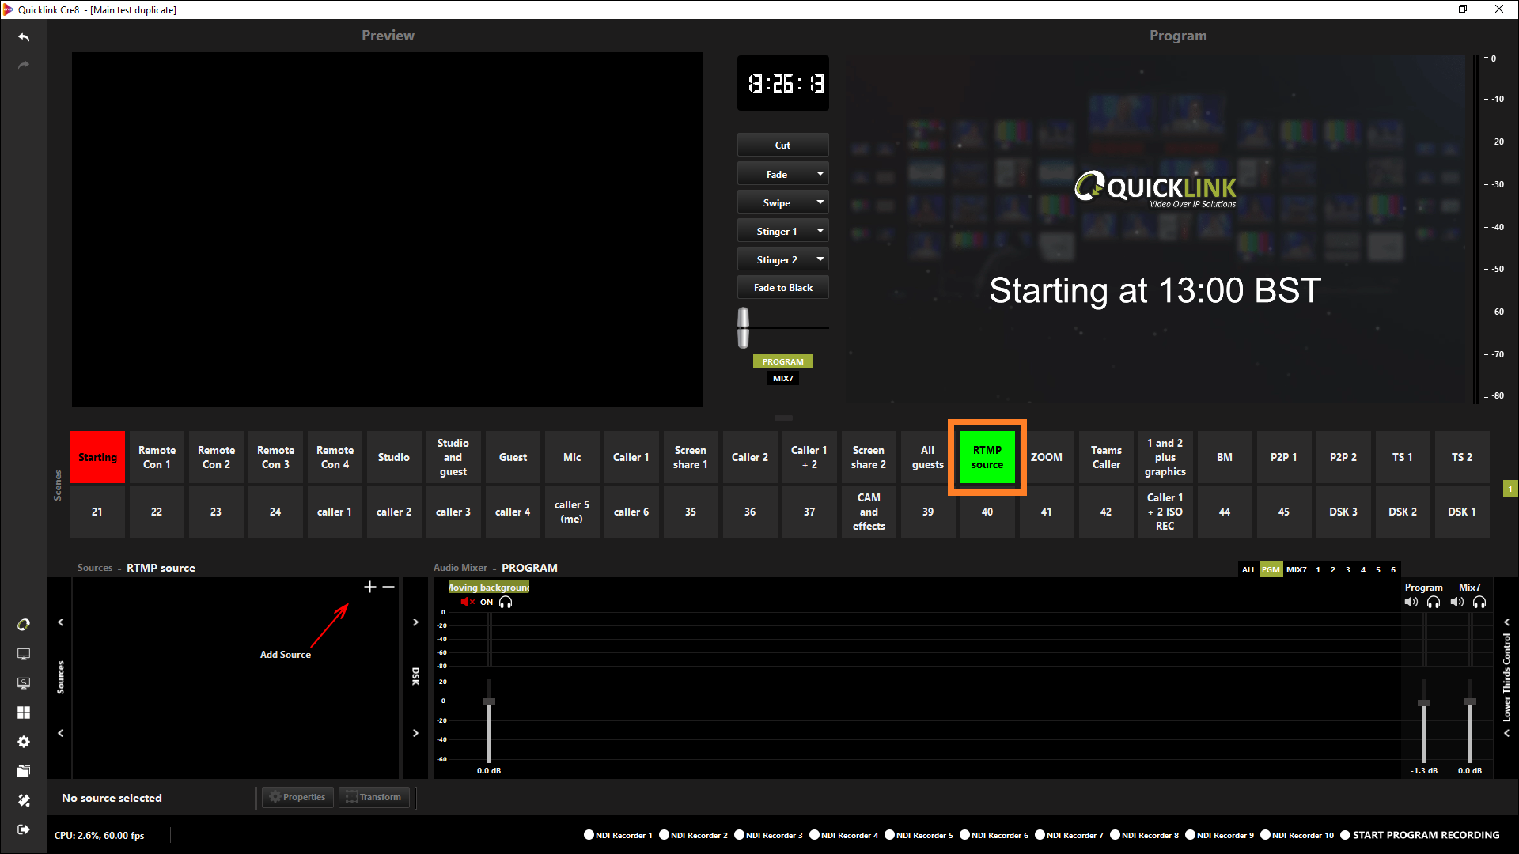Open the Quicklink logo sidebar icon
The height and width of the screenshot is (854, 1519).
[x=24, y=625]
